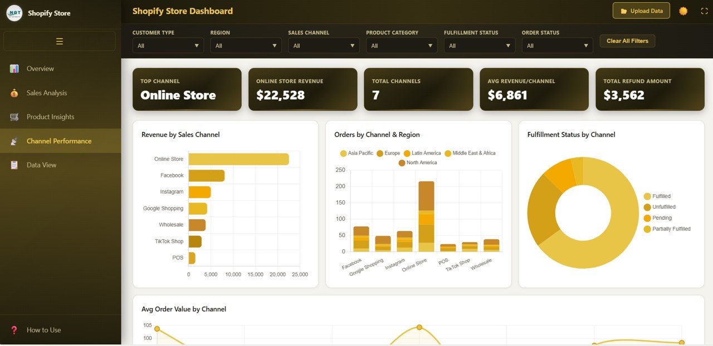Click the Sales Analysis money bag icon

[14, 92]
